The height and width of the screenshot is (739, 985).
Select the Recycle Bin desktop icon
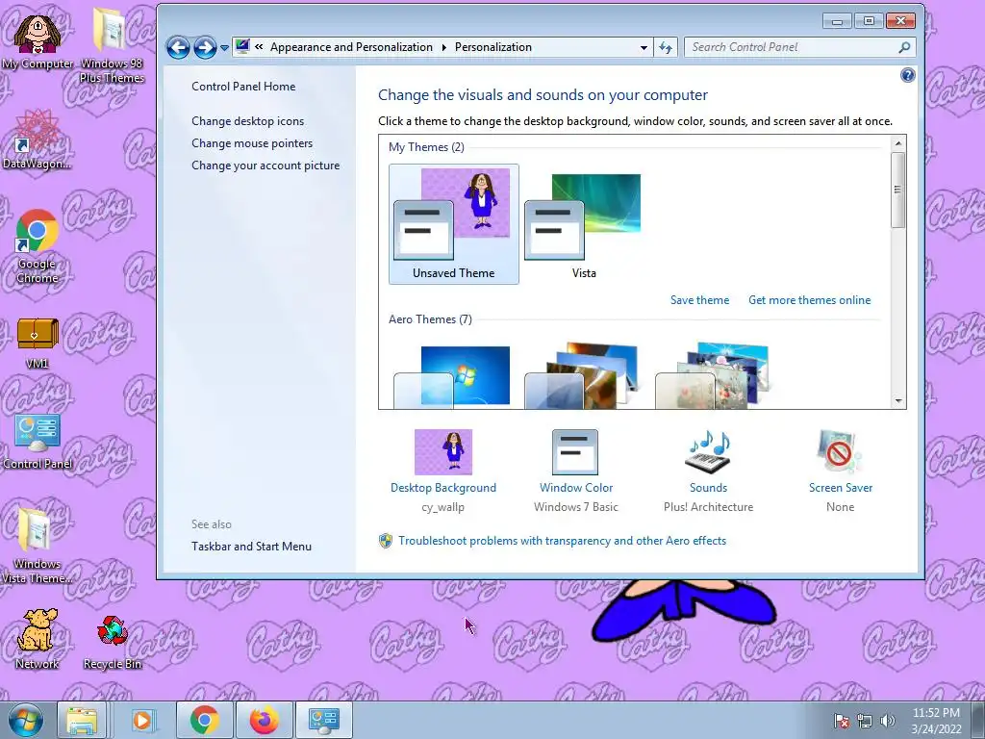pos(113,641)
